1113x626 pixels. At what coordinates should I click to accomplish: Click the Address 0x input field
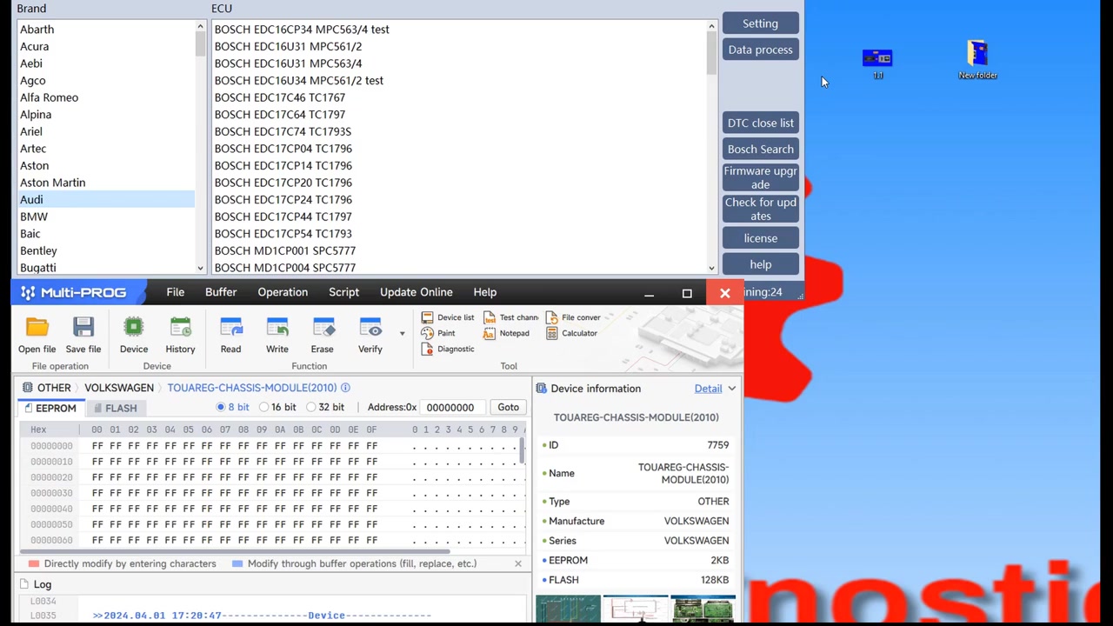click(453, 407)
